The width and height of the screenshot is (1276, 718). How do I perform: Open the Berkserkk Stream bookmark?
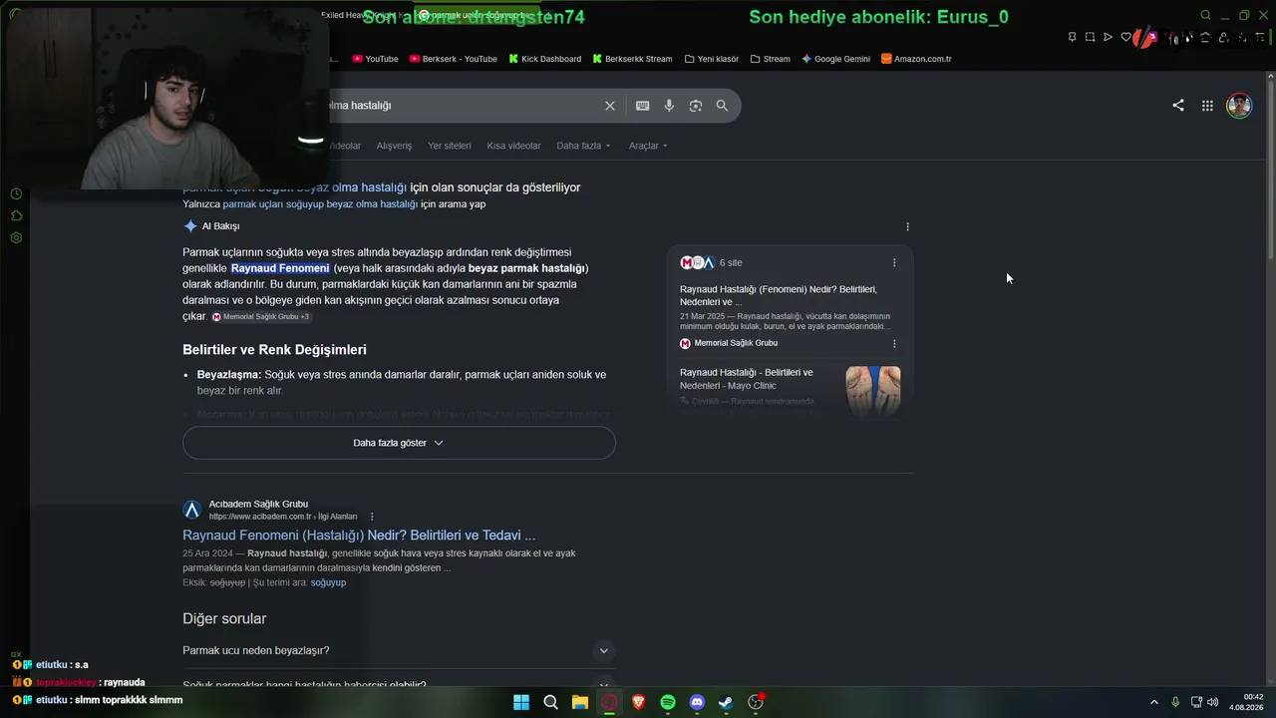[632, 59]
